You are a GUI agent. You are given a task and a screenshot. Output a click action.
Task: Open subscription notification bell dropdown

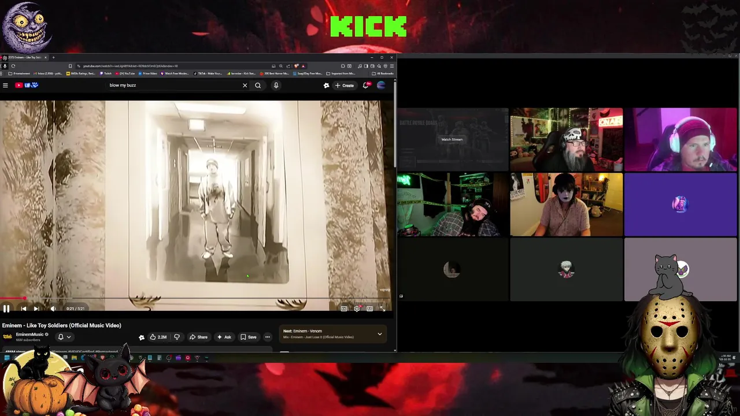(64, 337)
